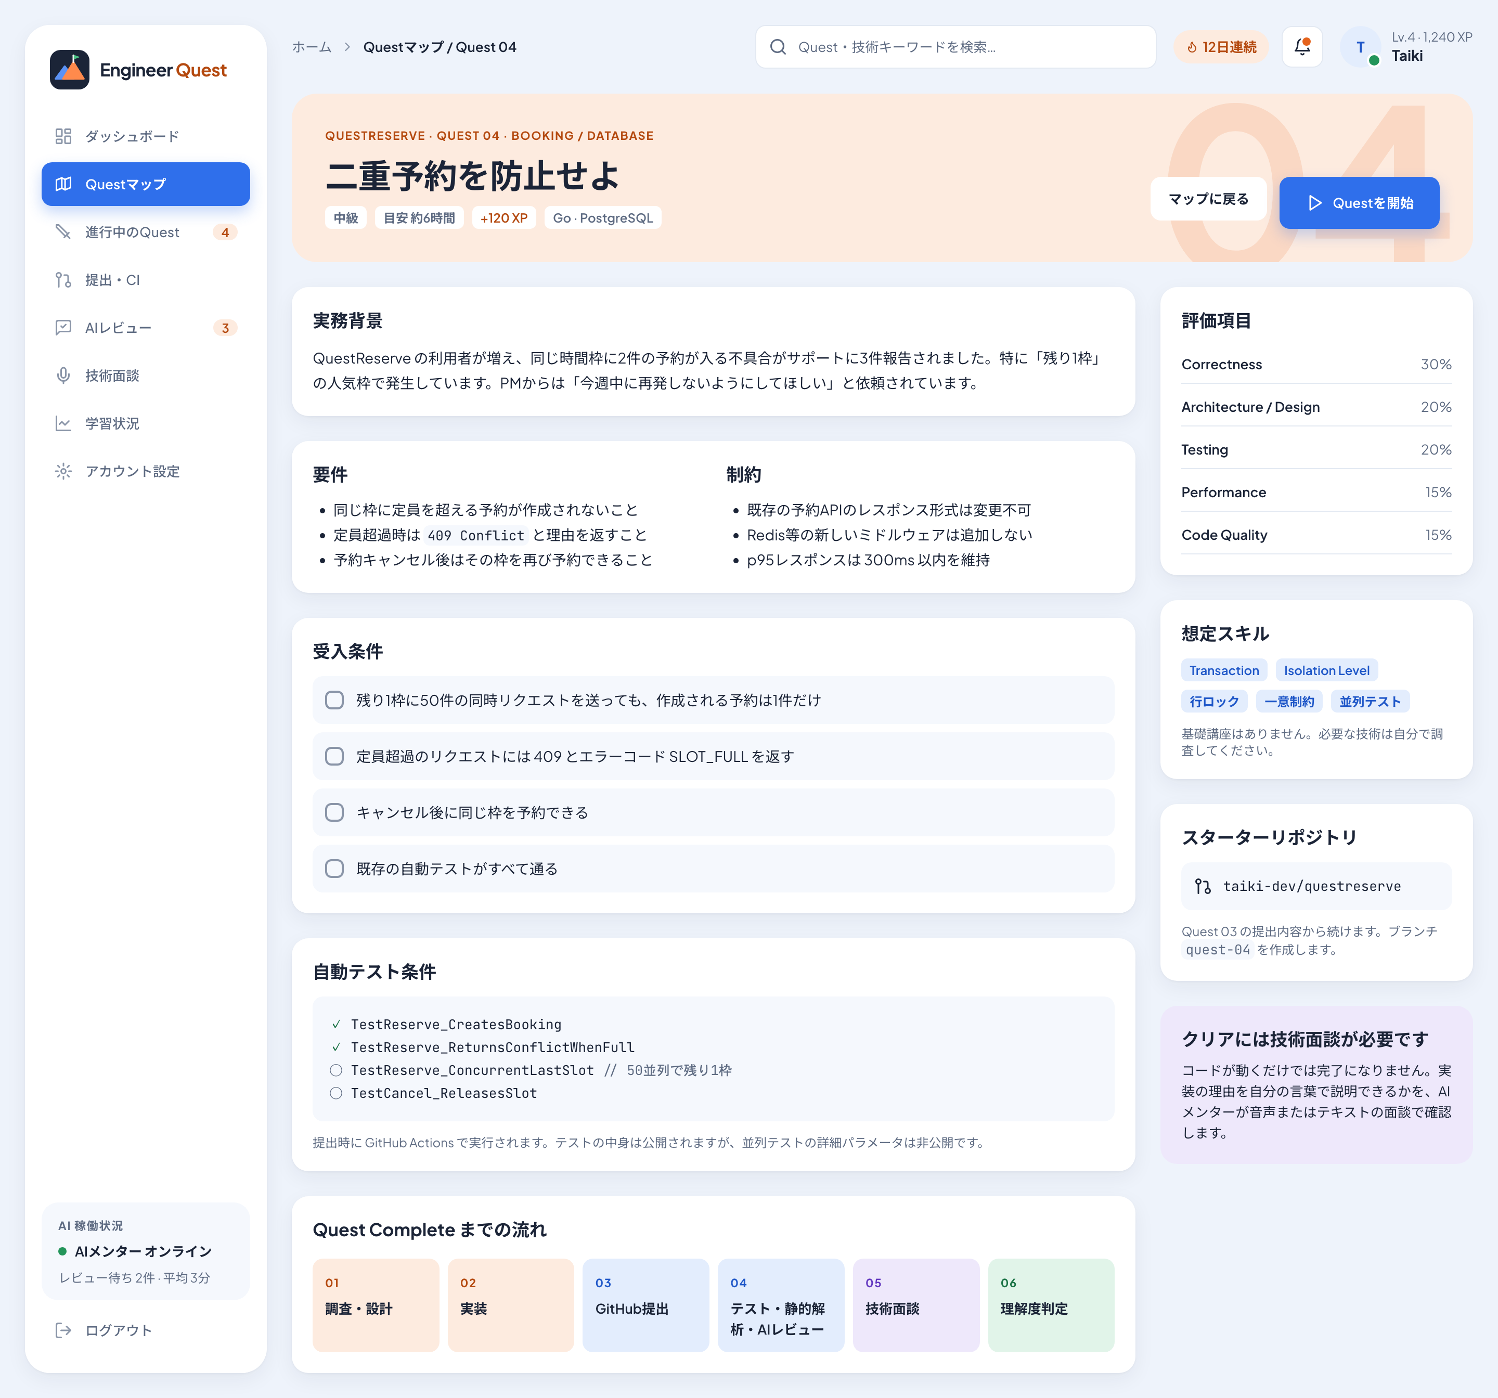Click the 提出・CI pull request icon
The width and height of the screenshot is (1498, 1398).
coord(63,280)
